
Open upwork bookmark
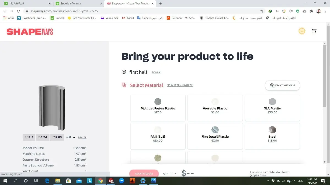point(57,18)
